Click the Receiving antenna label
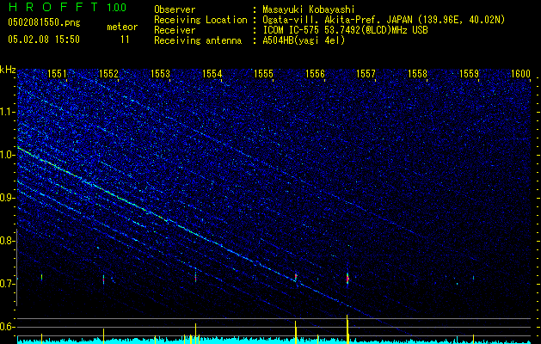 [198, 40]
